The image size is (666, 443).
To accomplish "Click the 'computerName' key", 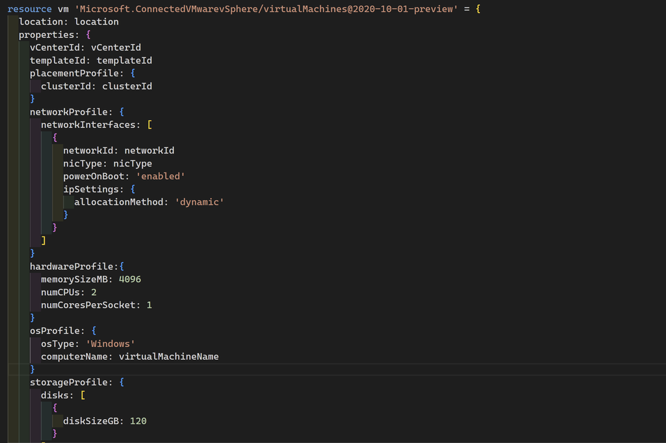I will [x=74, y=356].
